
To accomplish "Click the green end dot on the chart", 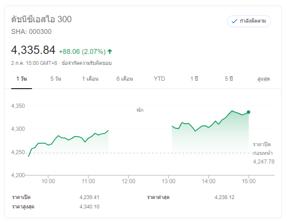I will click(x=248, y=112).
